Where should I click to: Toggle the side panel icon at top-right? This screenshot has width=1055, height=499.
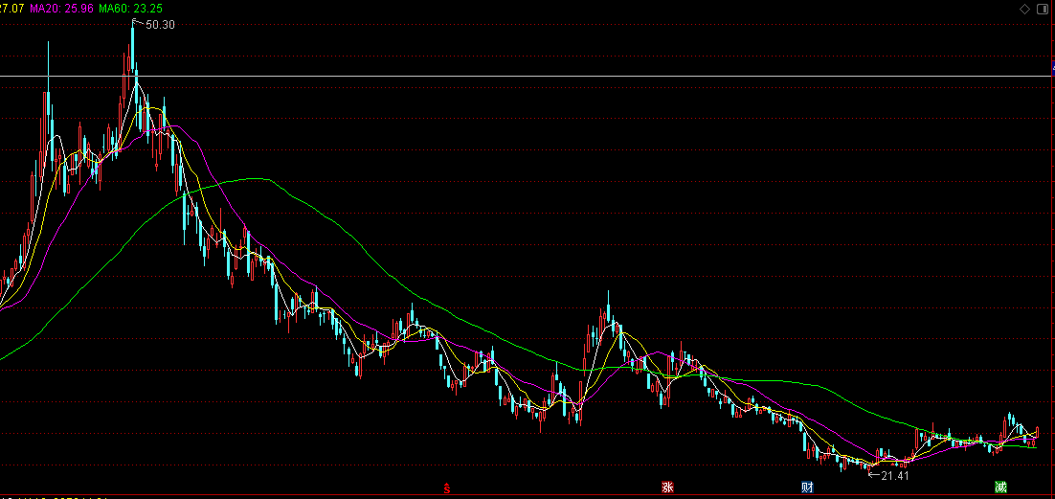pyautogui.click(x=1043, y=9)
